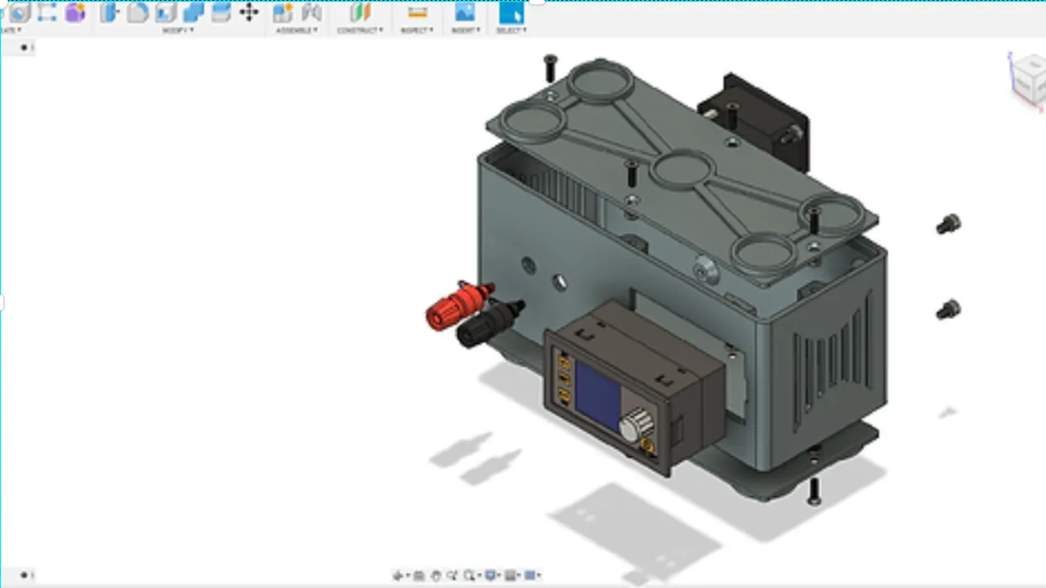Click the New Component icon

click(x=283, y=12)
